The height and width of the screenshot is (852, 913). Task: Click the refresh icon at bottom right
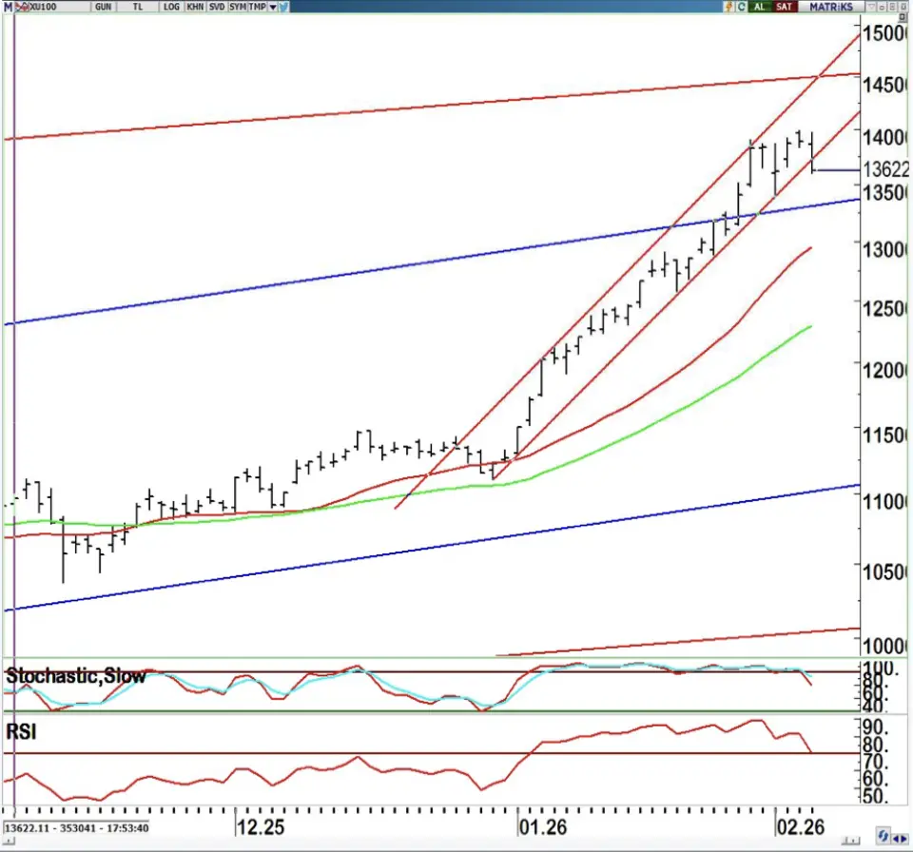click(885, 836)
